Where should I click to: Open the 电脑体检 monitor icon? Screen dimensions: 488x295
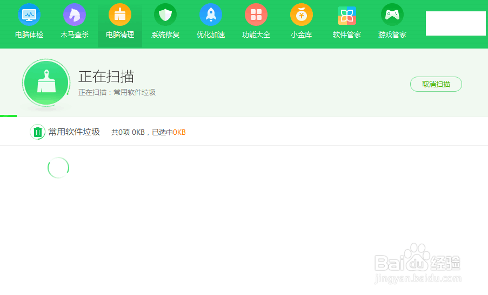[x=29, y=15]
